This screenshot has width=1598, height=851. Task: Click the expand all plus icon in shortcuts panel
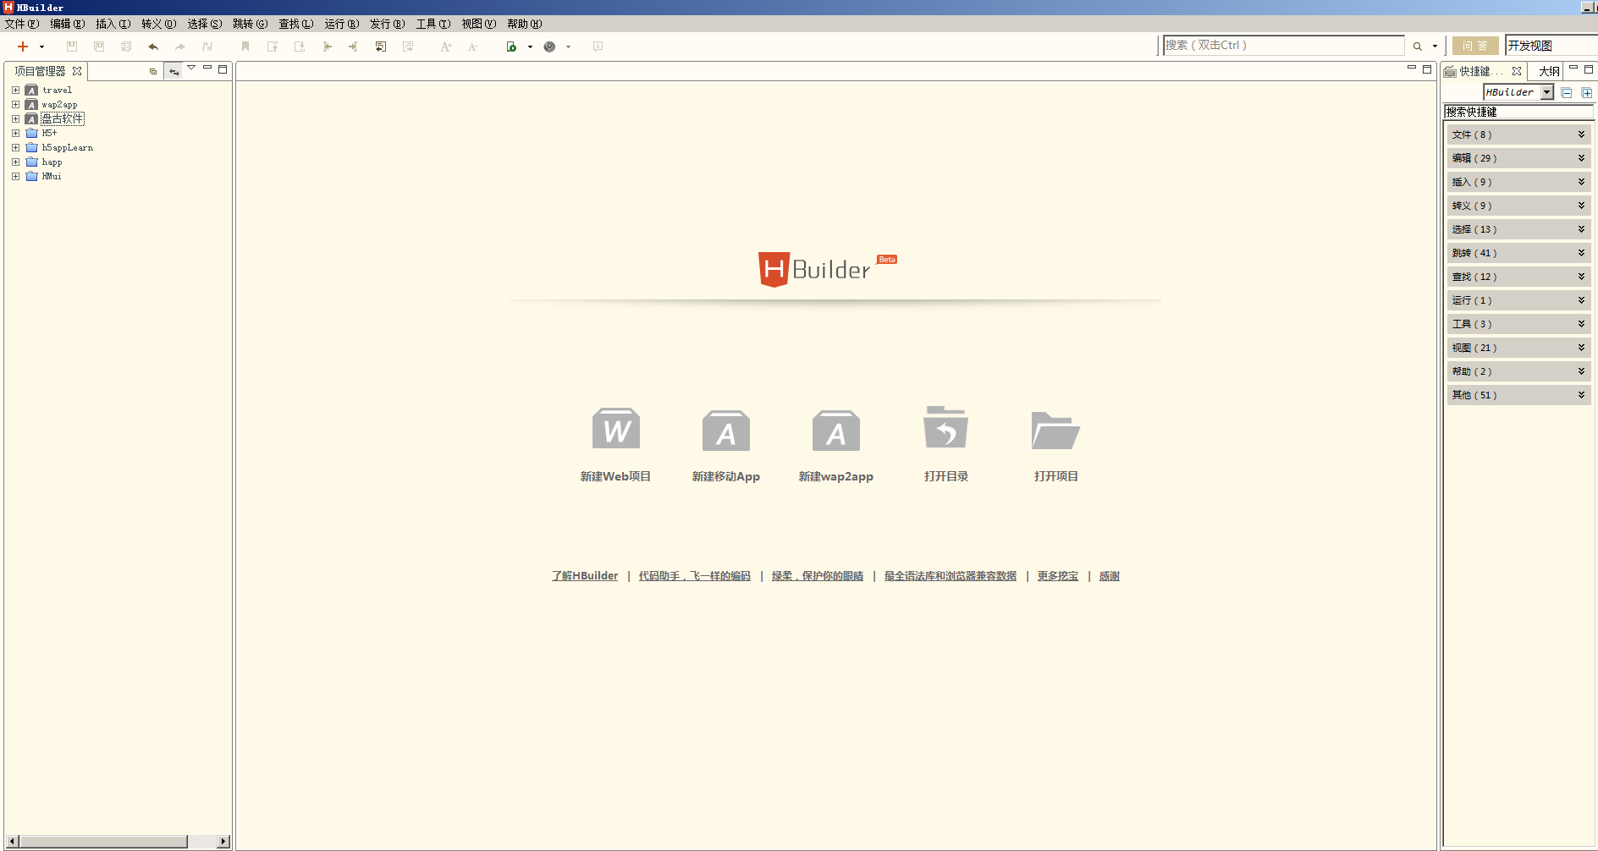(x=1587, y=92)
